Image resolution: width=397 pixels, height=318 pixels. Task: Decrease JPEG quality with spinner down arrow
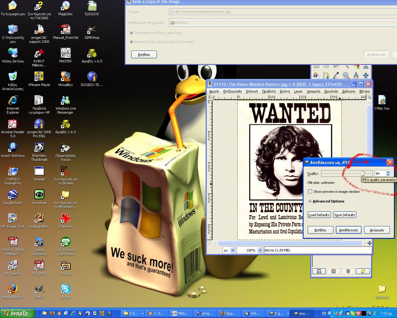click(388, 175)
